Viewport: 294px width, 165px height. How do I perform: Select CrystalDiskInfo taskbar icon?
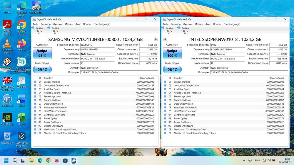pos(74,160)
